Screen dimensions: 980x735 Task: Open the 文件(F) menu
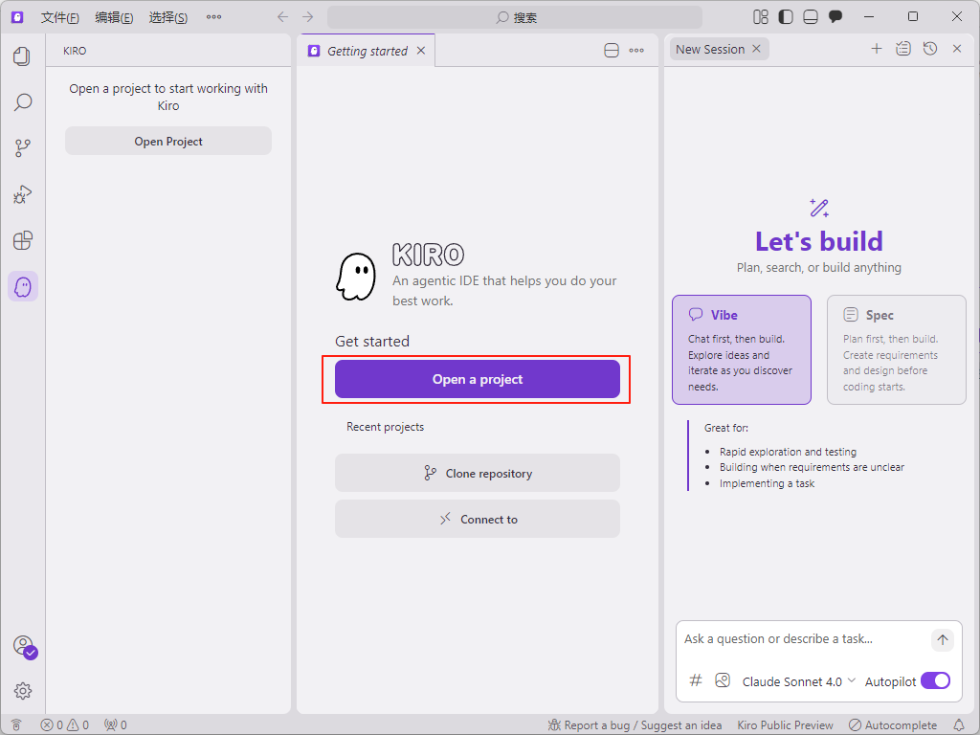[x=60, y=17]
